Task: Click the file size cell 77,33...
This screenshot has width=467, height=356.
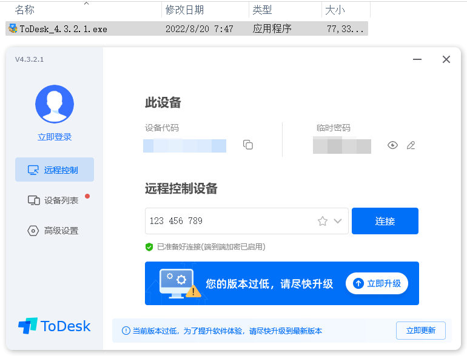Action: 345,29
